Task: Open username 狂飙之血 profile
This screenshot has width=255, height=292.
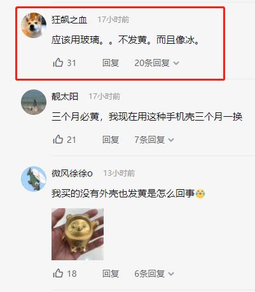Action: click(x=69, y=20)
